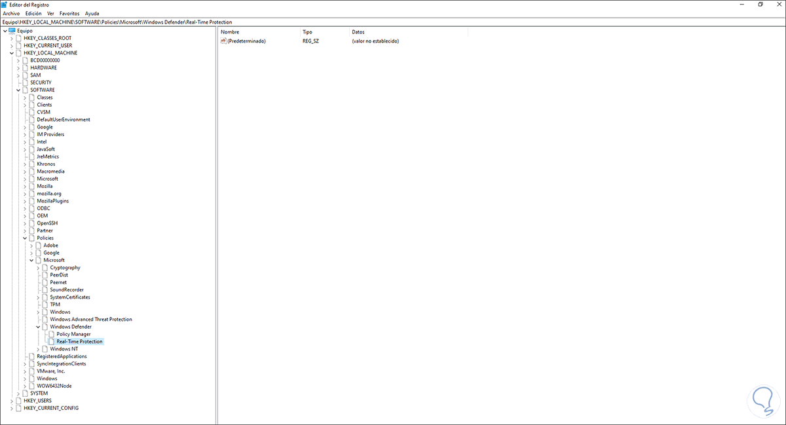
Task: Expand the Windows Advanced Threat Protection key
Action: pyautogui.click(x=38, y=319)
